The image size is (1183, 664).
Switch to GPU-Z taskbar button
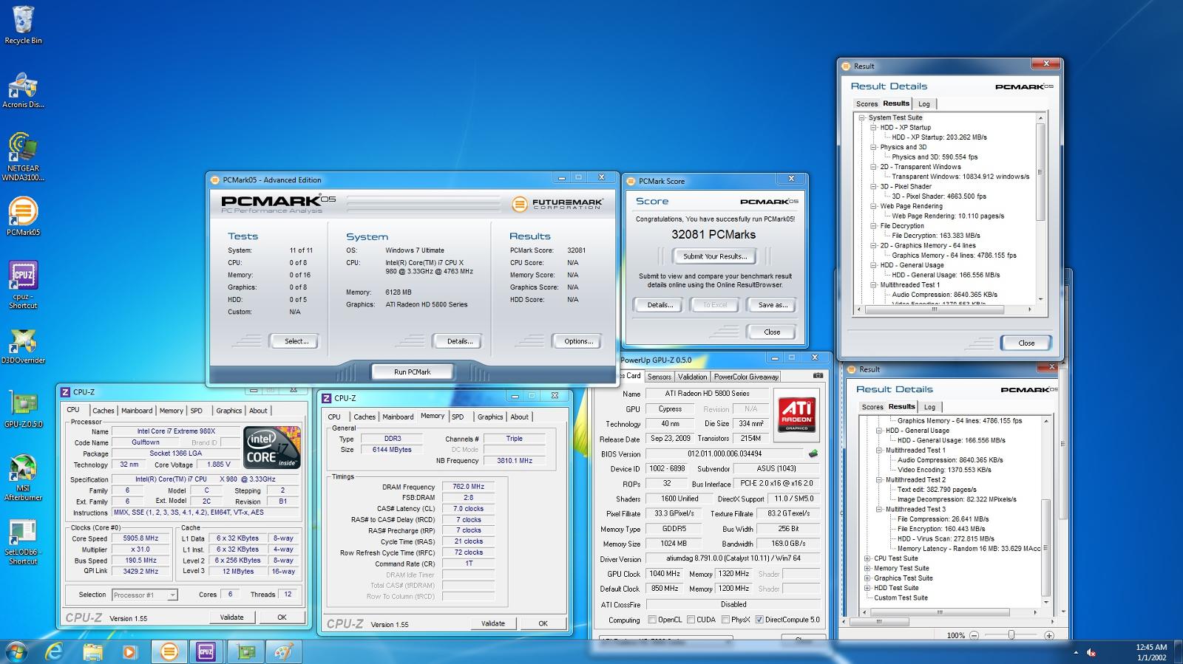tap(245, 651)
